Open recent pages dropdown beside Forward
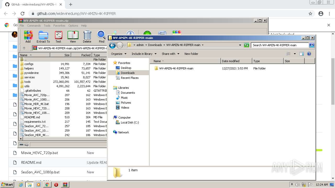The height and width of the screenshot is (188, 335). point(125,45)
